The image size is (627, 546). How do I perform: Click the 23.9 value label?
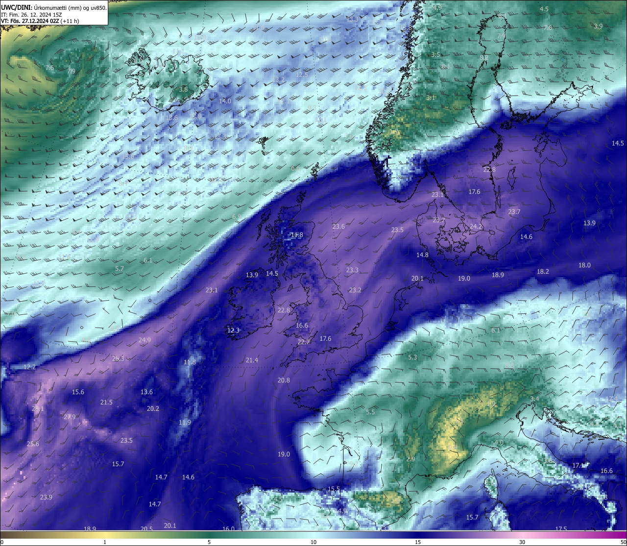pyautogui.click(x=46, y=498)
